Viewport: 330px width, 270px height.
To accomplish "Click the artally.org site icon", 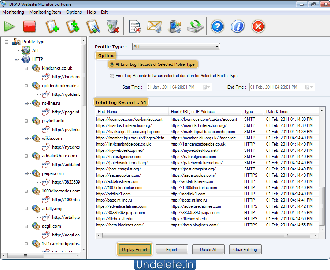I will 36,209.
